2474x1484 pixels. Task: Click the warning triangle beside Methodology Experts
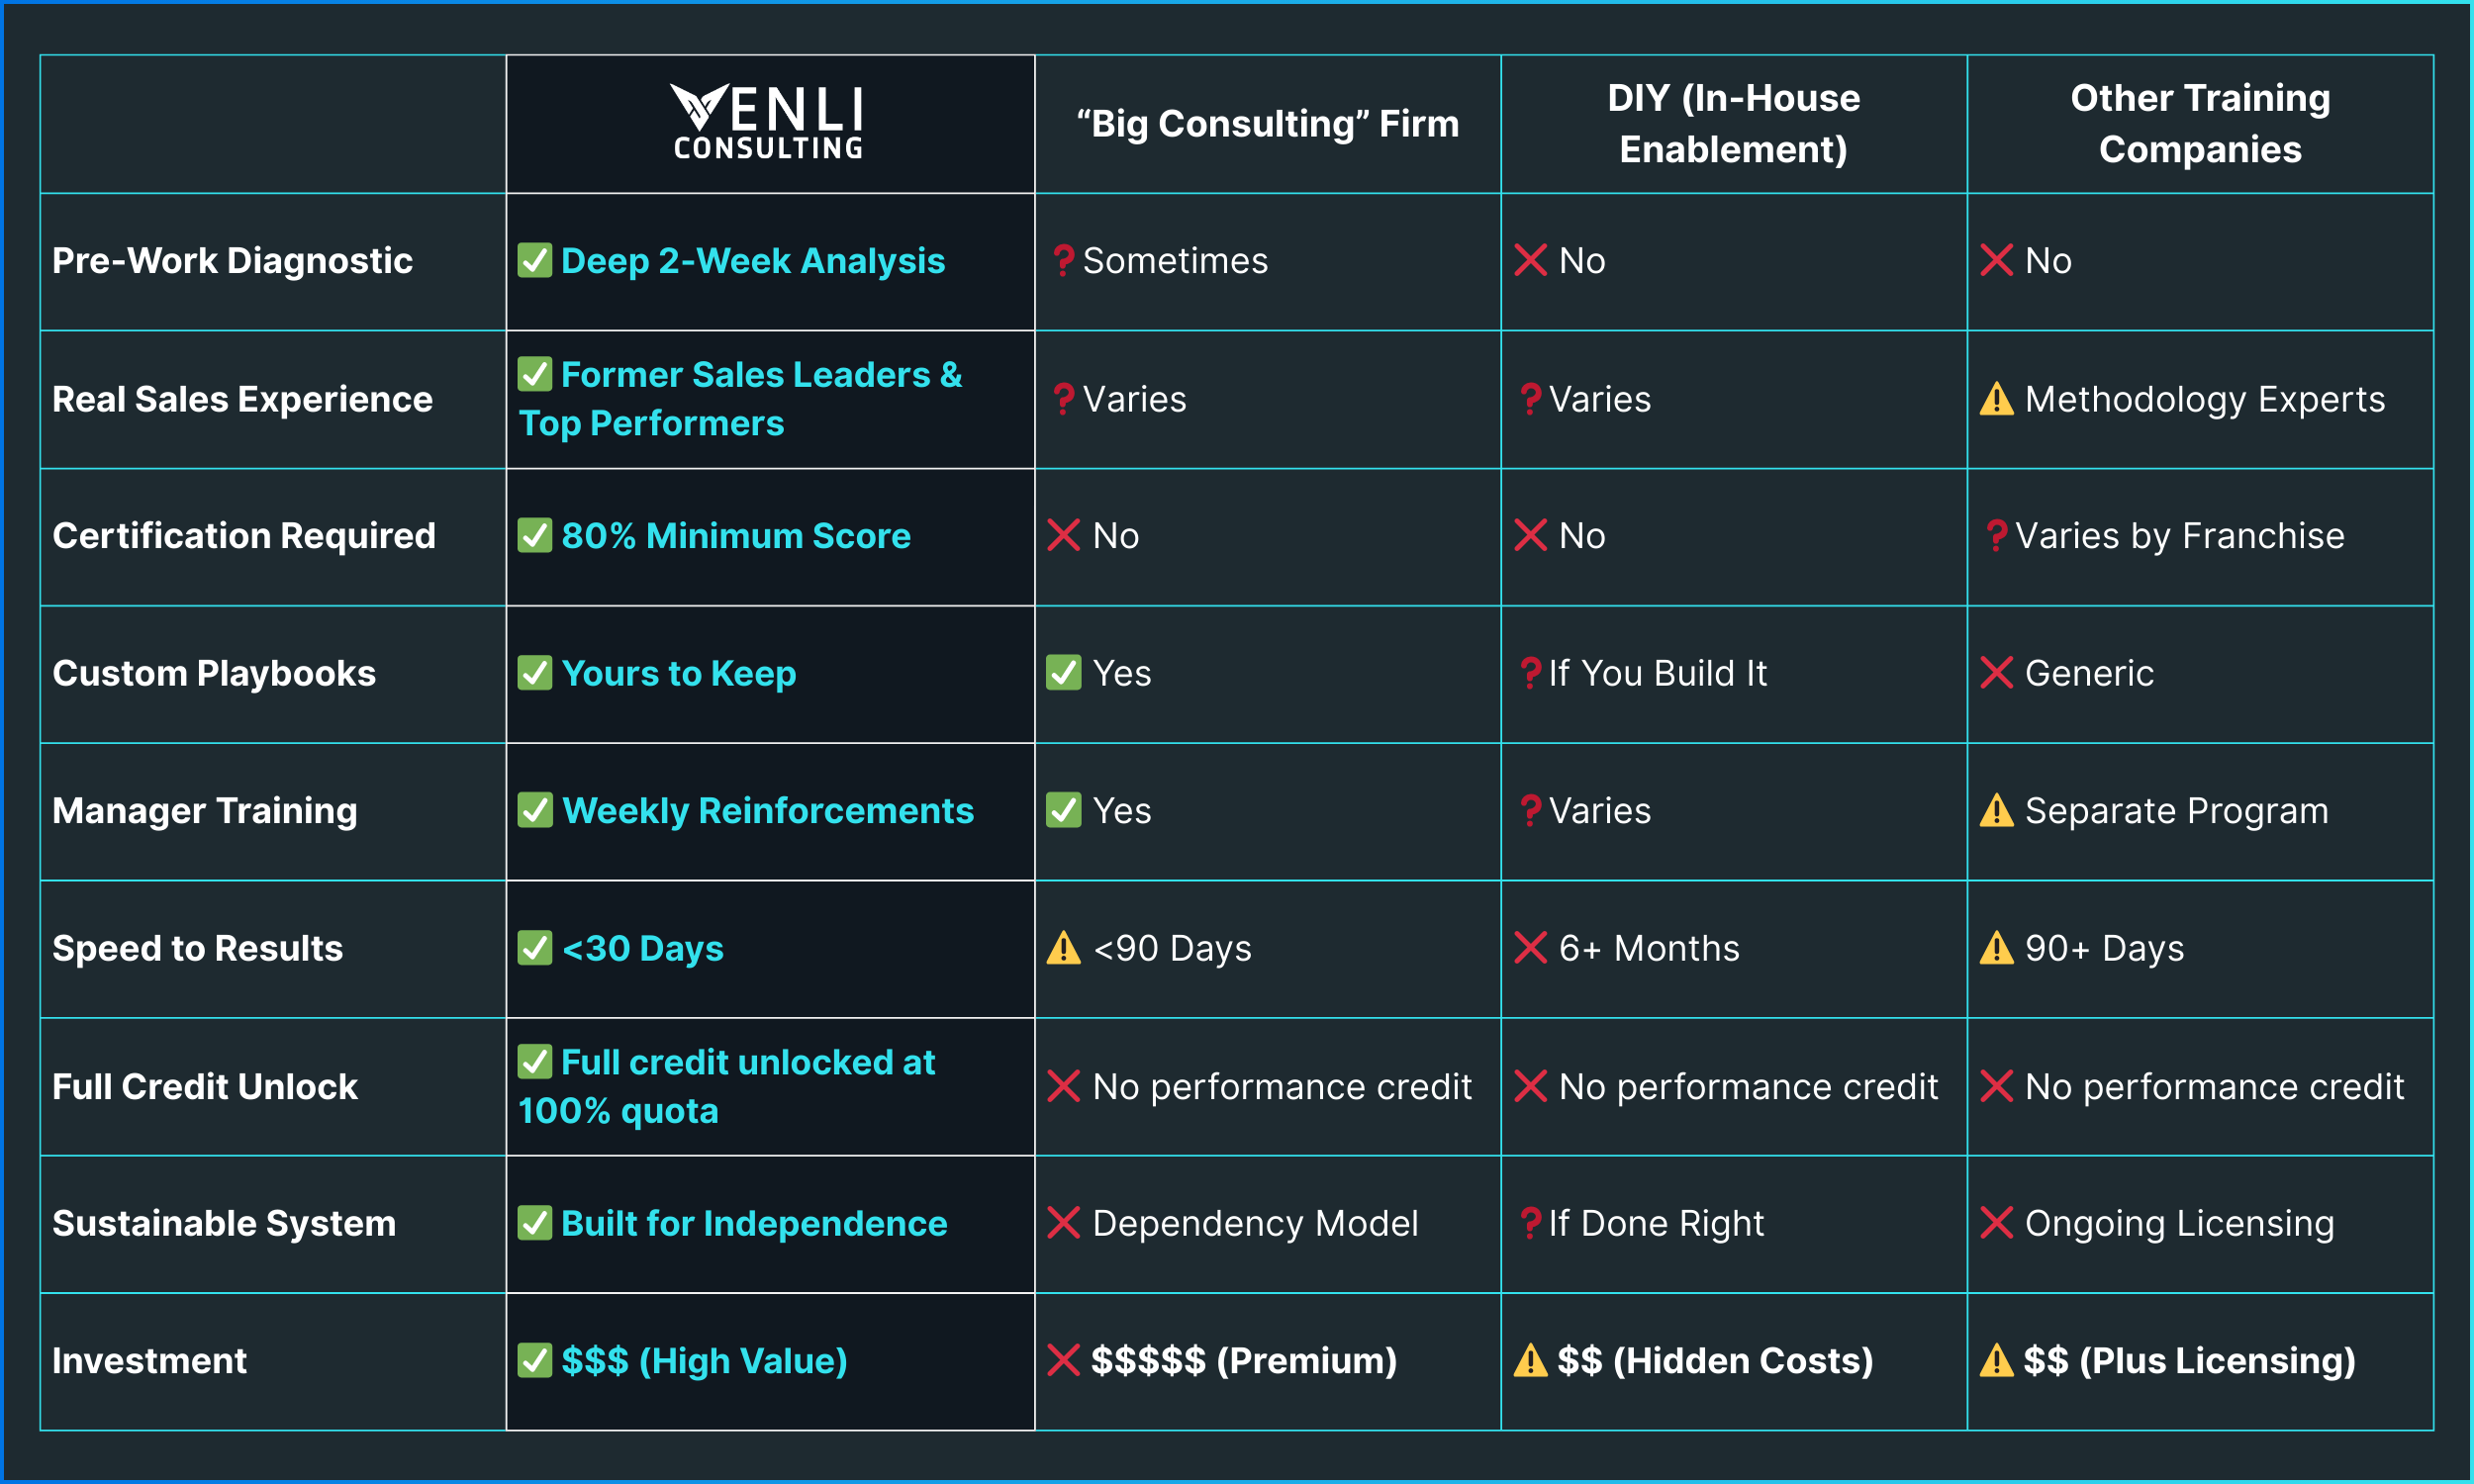[1996, 399]
